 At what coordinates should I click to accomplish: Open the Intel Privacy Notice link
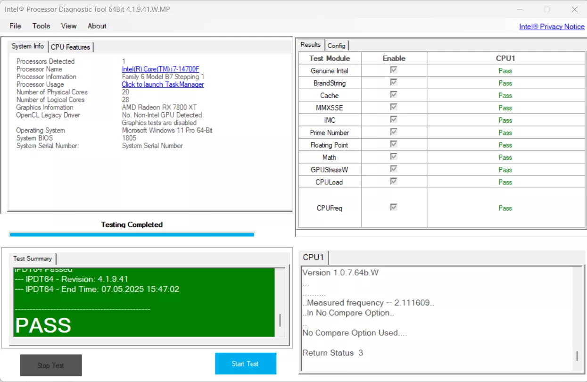pyautogui.click(x=552, y=26)
